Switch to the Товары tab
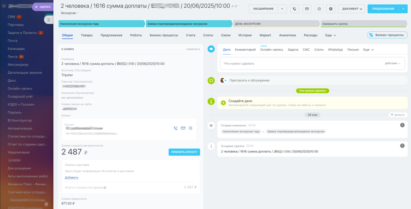The width and height of the screenshot is (411, 209). tap(87, 35)
